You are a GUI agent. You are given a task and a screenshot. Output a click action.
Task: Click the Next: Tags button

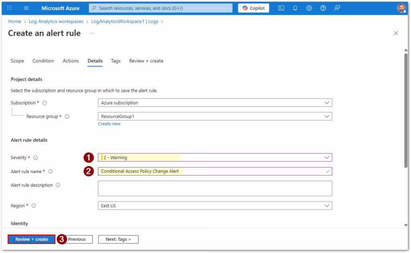pos(118,239)
